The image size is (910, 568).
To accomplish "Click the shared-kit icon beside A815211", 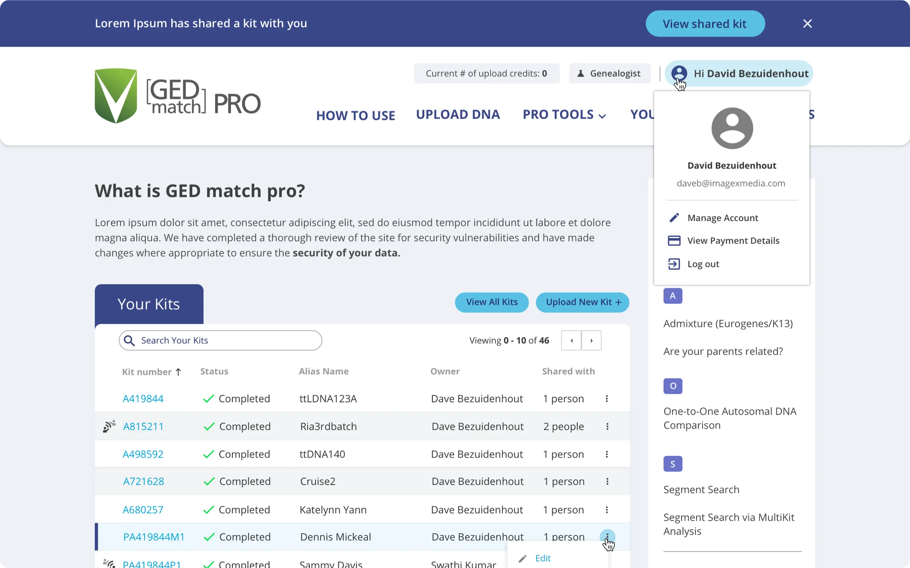I will (x=109, y=426).
